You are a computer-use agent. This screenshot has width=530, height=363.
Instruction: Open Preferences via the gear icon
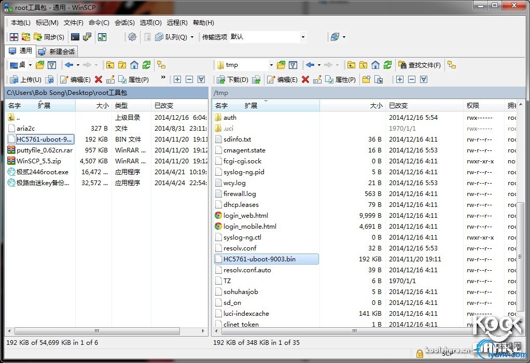[132, 37]
